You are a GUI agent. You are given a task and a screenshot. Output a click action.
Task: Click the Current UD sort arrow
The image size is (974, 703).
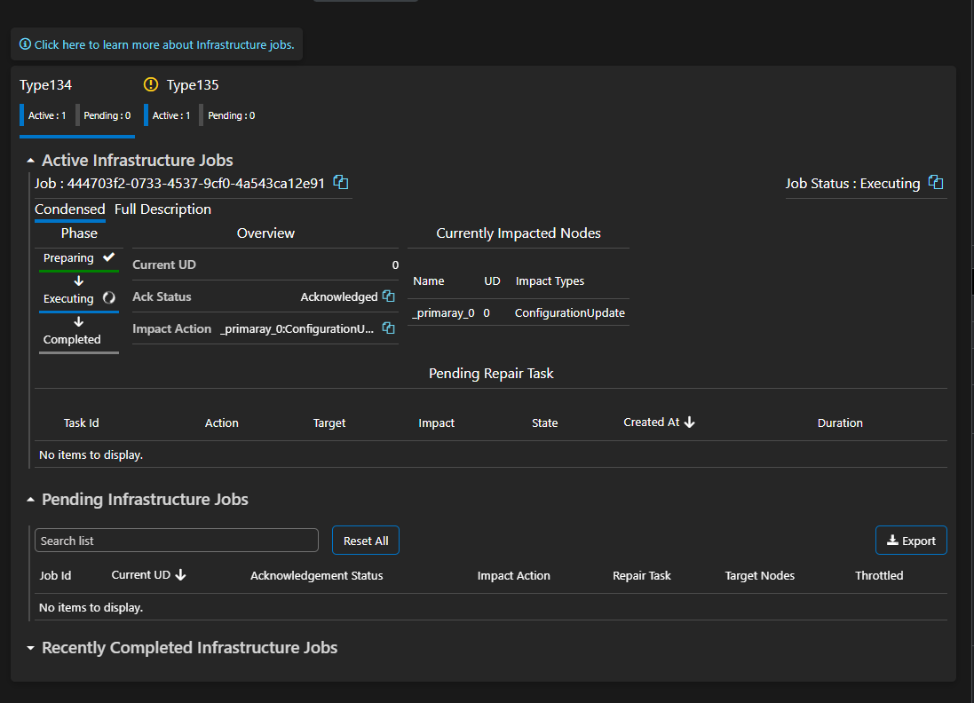179,574
